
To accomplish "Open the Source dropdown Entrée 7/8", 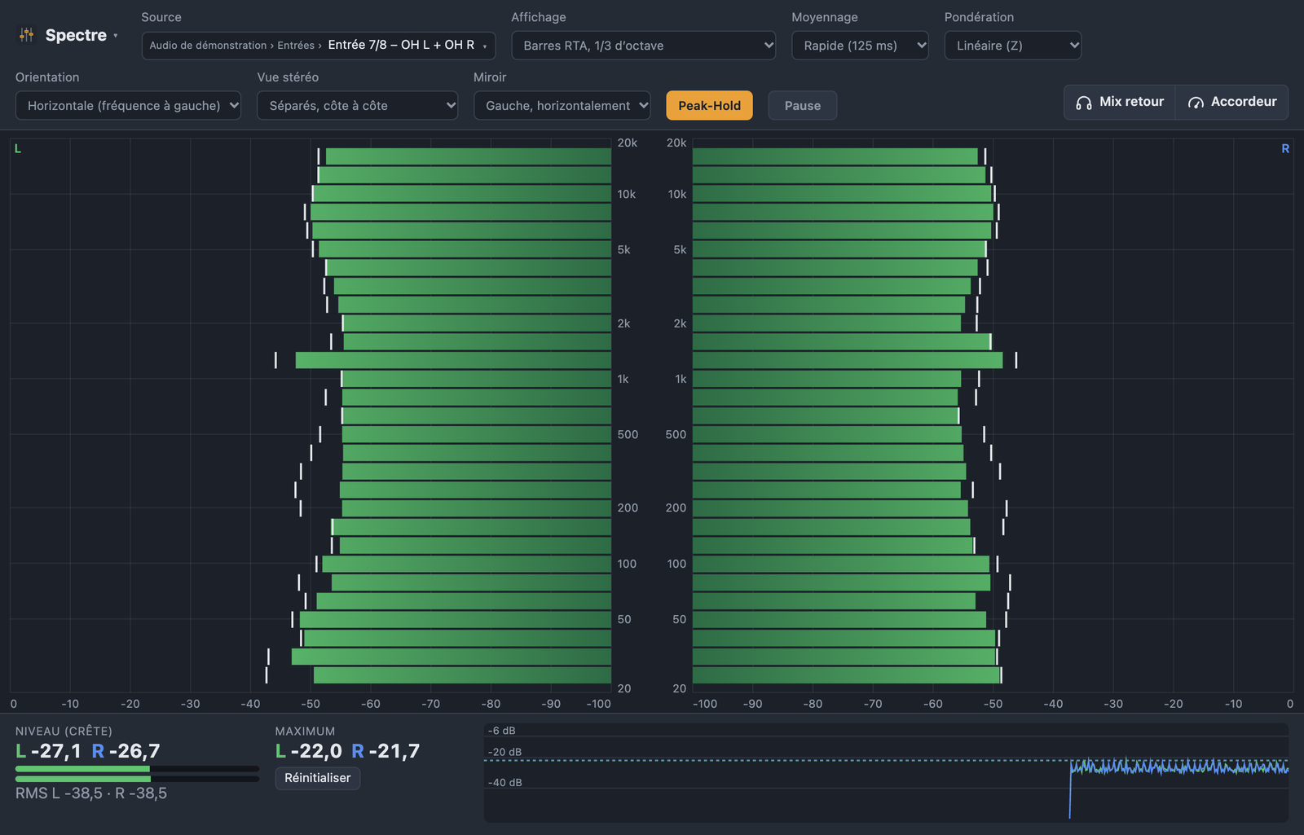I will click(x=319, y=45).
